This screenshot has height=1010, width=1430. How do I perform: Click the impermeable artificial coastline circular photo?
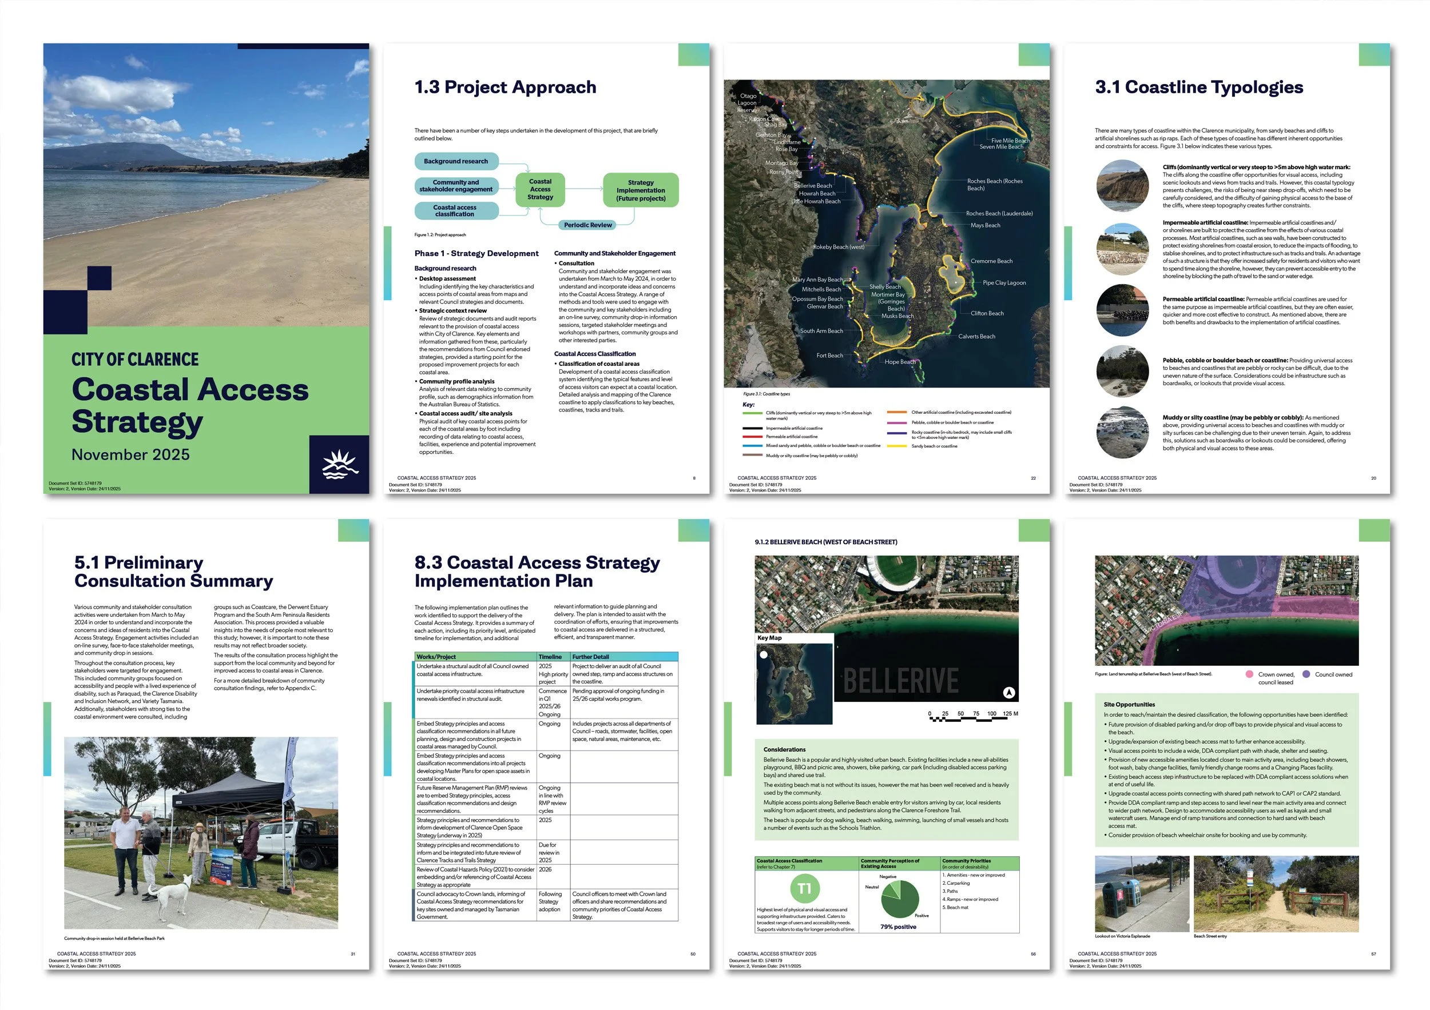click(1122, 249)
